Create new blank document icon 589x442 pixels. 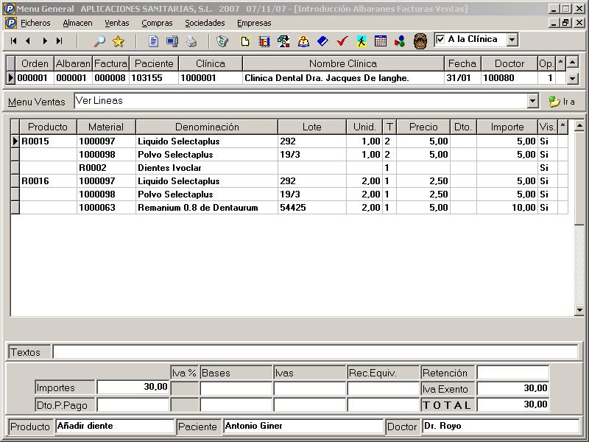tap(245, 41)
